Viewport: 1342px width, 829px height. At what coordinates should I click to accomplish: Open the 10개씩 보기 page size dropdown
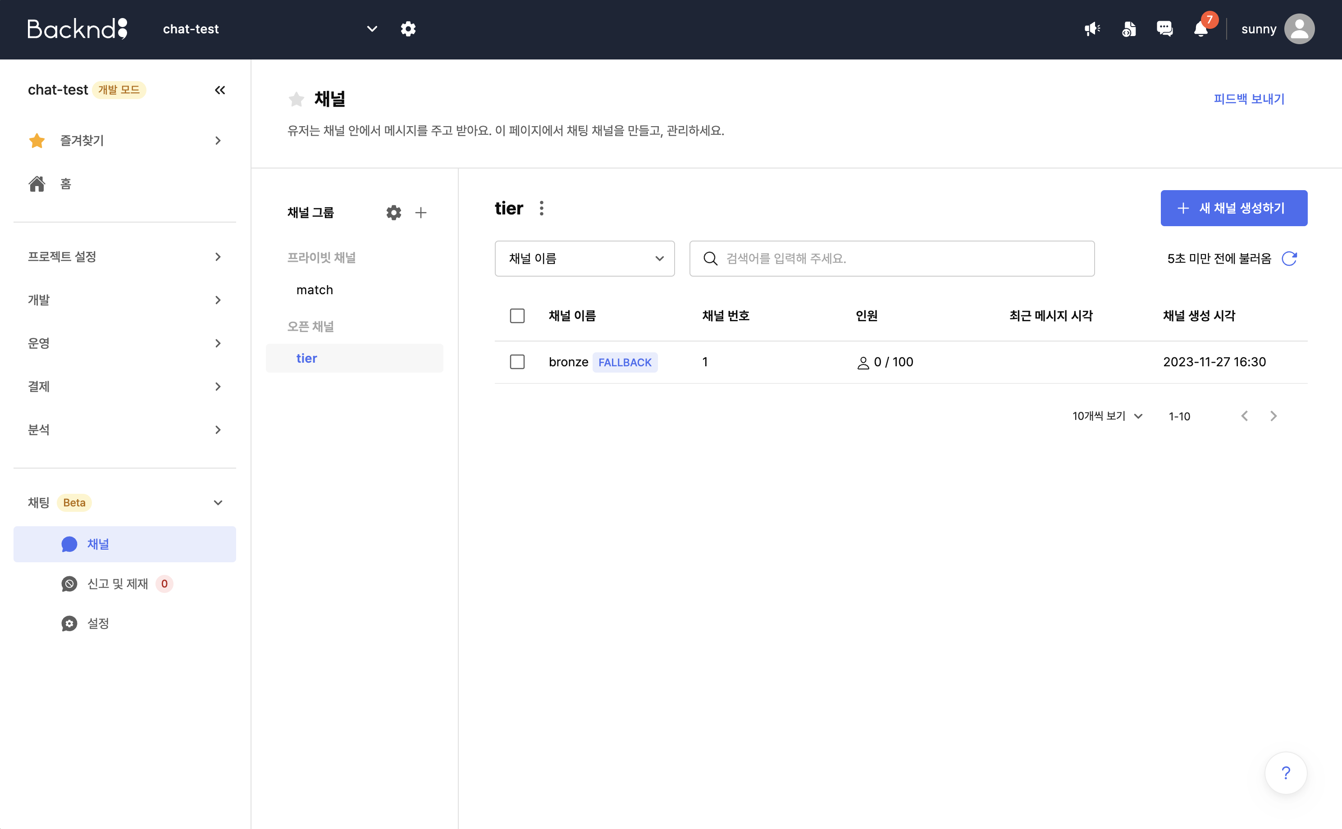pos(1107,416)
